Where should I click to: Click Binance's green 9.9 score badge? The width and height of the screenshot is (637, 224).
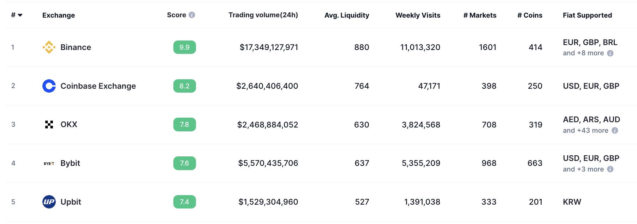[x=184, y=47]
